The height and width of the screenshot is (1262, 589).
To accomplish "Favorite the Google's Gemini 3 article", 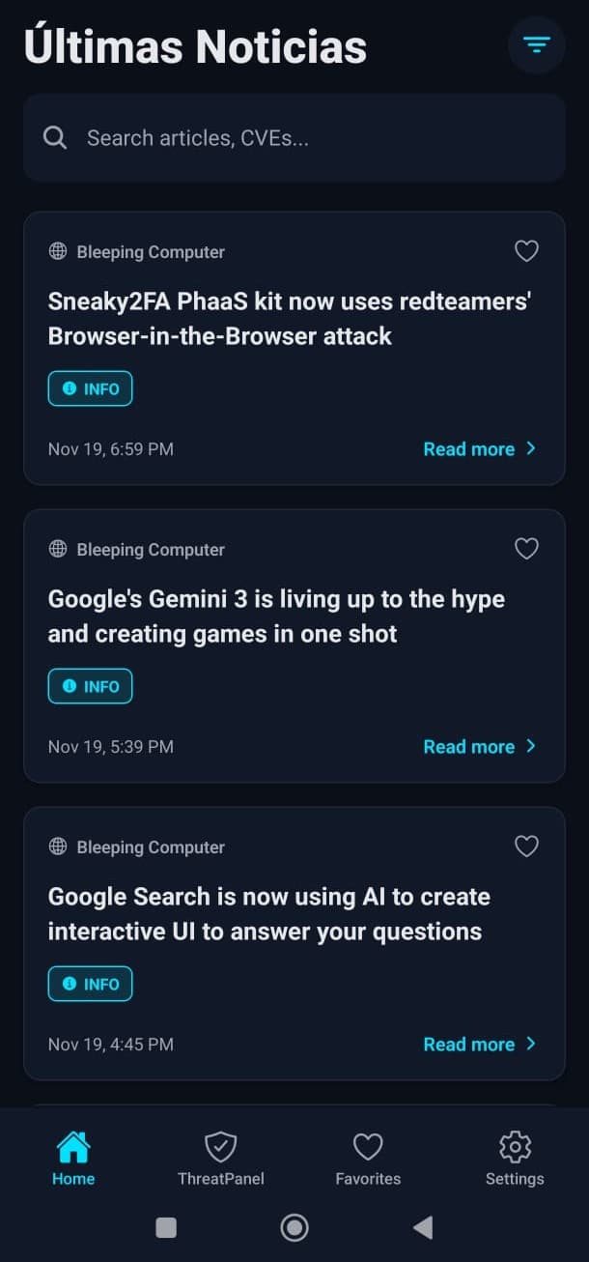I will coord(526,548).
